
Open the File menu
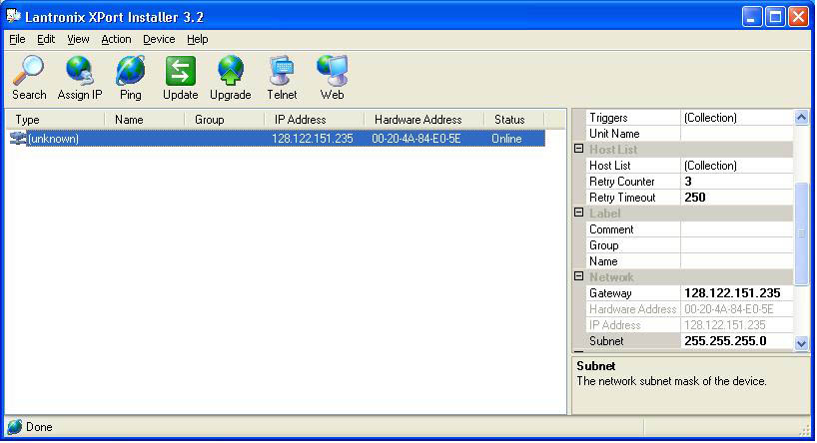pos(17,40)
